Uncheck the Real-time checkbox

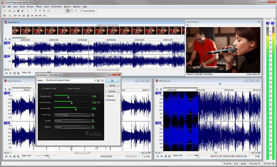pos(107,100)
